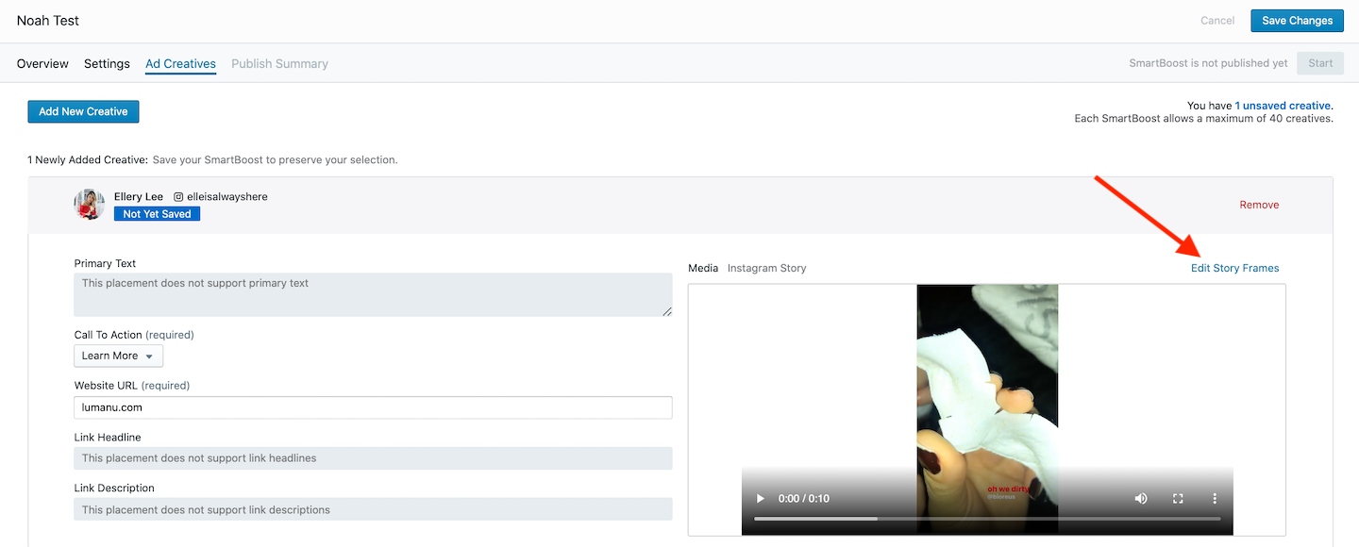Viewport: 1359px width, 547px height.
Task: Click the Primary Text textarea
Action: point(373,295)
